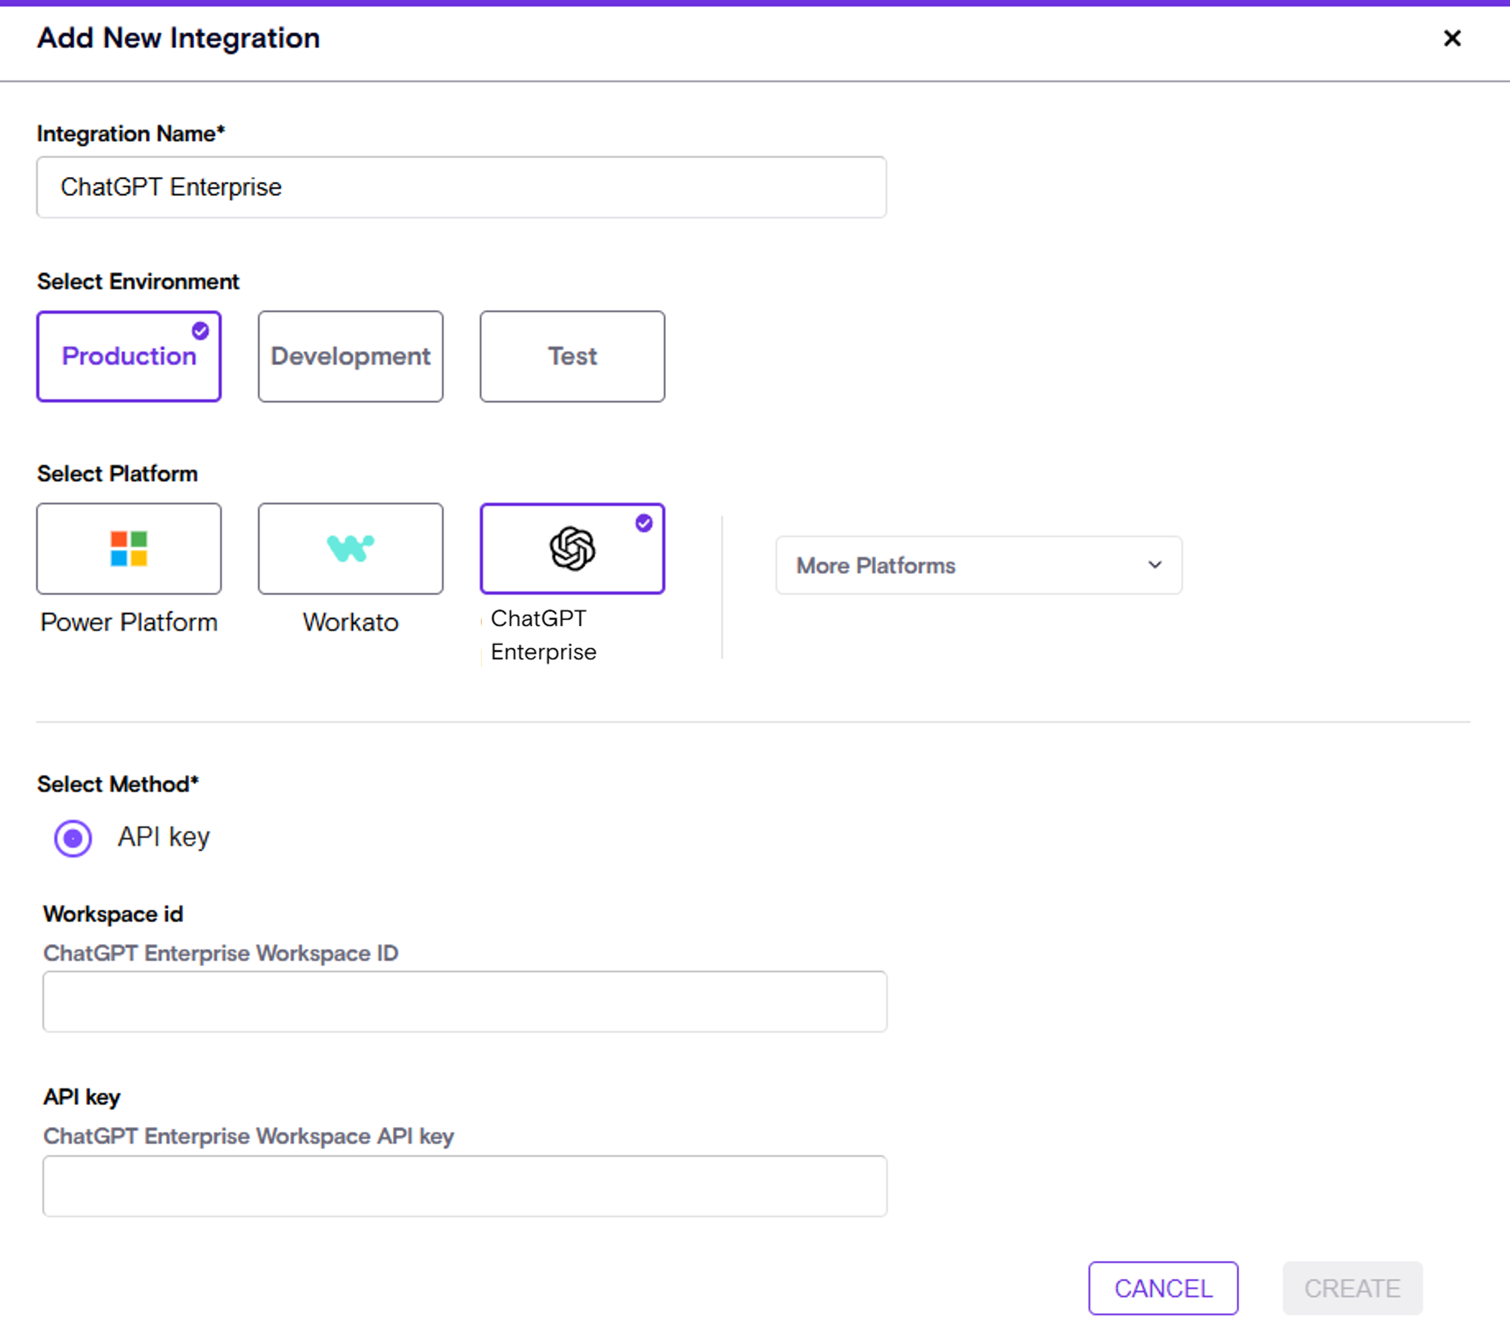Close the Add New Integration dialog
This screenshot has height=1343, width=1510.
click(1452, 38)
